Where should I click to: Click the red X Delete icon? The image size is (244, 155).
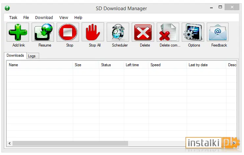pos(143,32)
